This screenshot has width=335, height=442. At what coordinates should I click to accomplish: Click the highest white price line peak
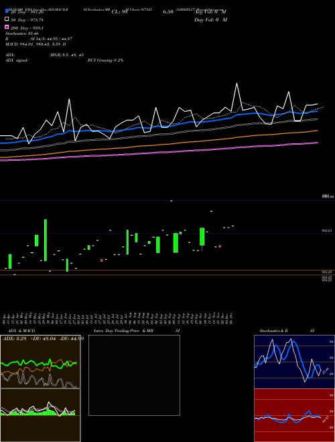coord(237,84)
